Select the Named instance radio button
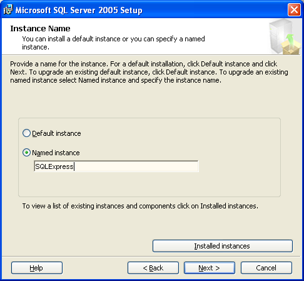 [x=26, y=153]
